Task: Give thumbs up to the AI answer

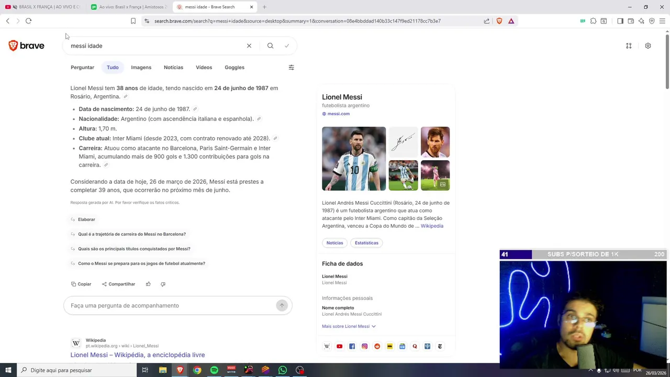Action: (148, 284)
